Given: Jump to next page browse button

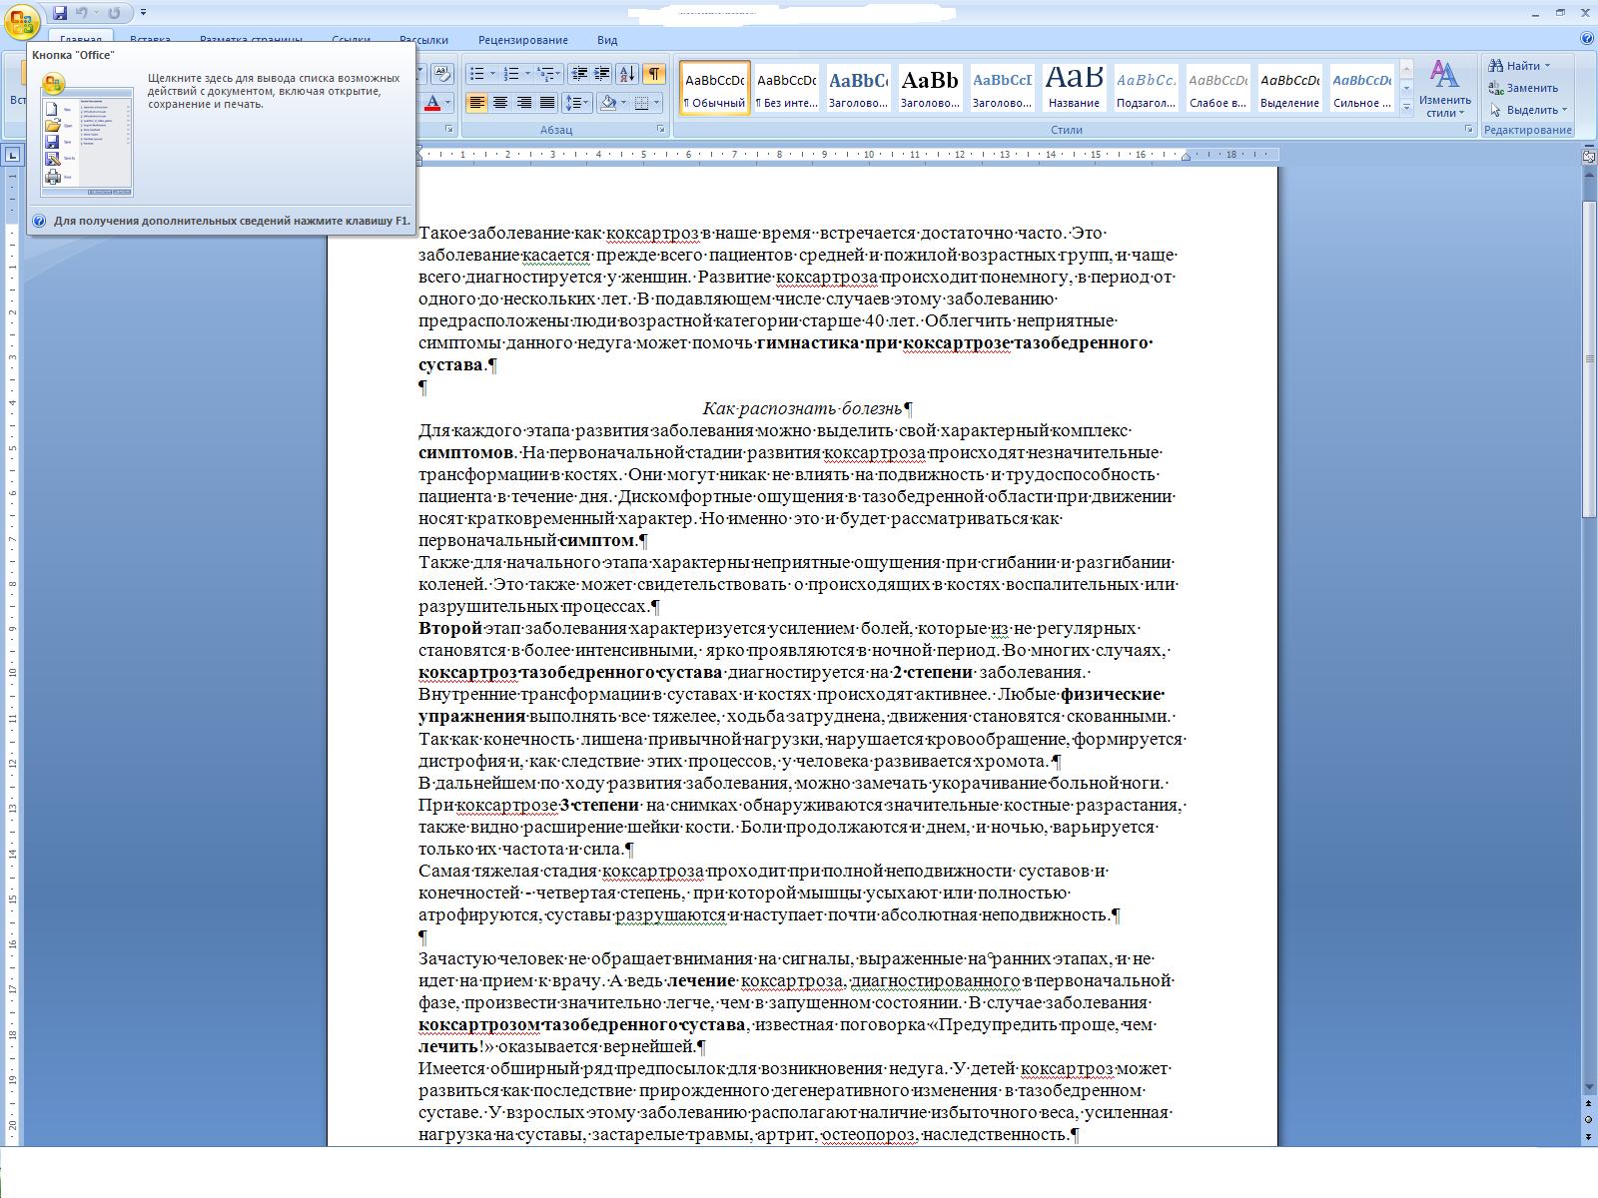Looking at the screenshot, I should (1588, 1136).
